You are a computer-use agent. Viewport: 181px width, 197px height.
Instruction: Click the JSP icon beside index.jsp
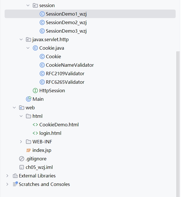pyautogui.click(x=29, y=150)
